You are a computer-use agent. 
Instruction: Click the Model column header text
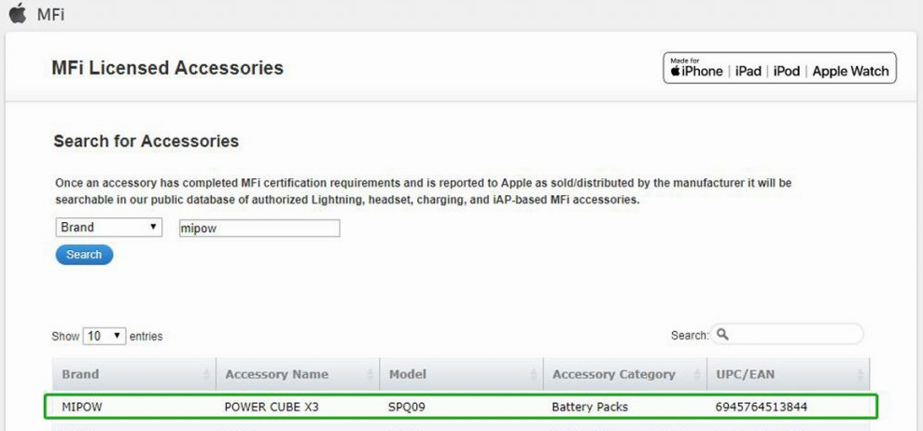pos(407,374)
